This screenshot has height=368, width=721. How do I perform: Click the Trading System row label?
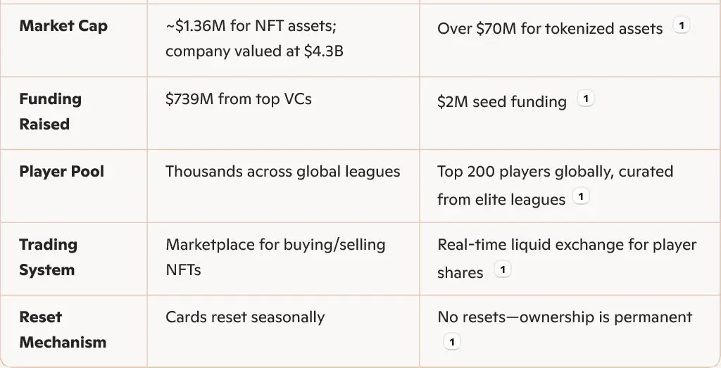pyautogui.click(x=48, y=257)
